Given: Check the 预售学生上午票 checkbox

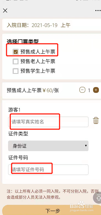Looking at the screenshot, I should [15, 71].
